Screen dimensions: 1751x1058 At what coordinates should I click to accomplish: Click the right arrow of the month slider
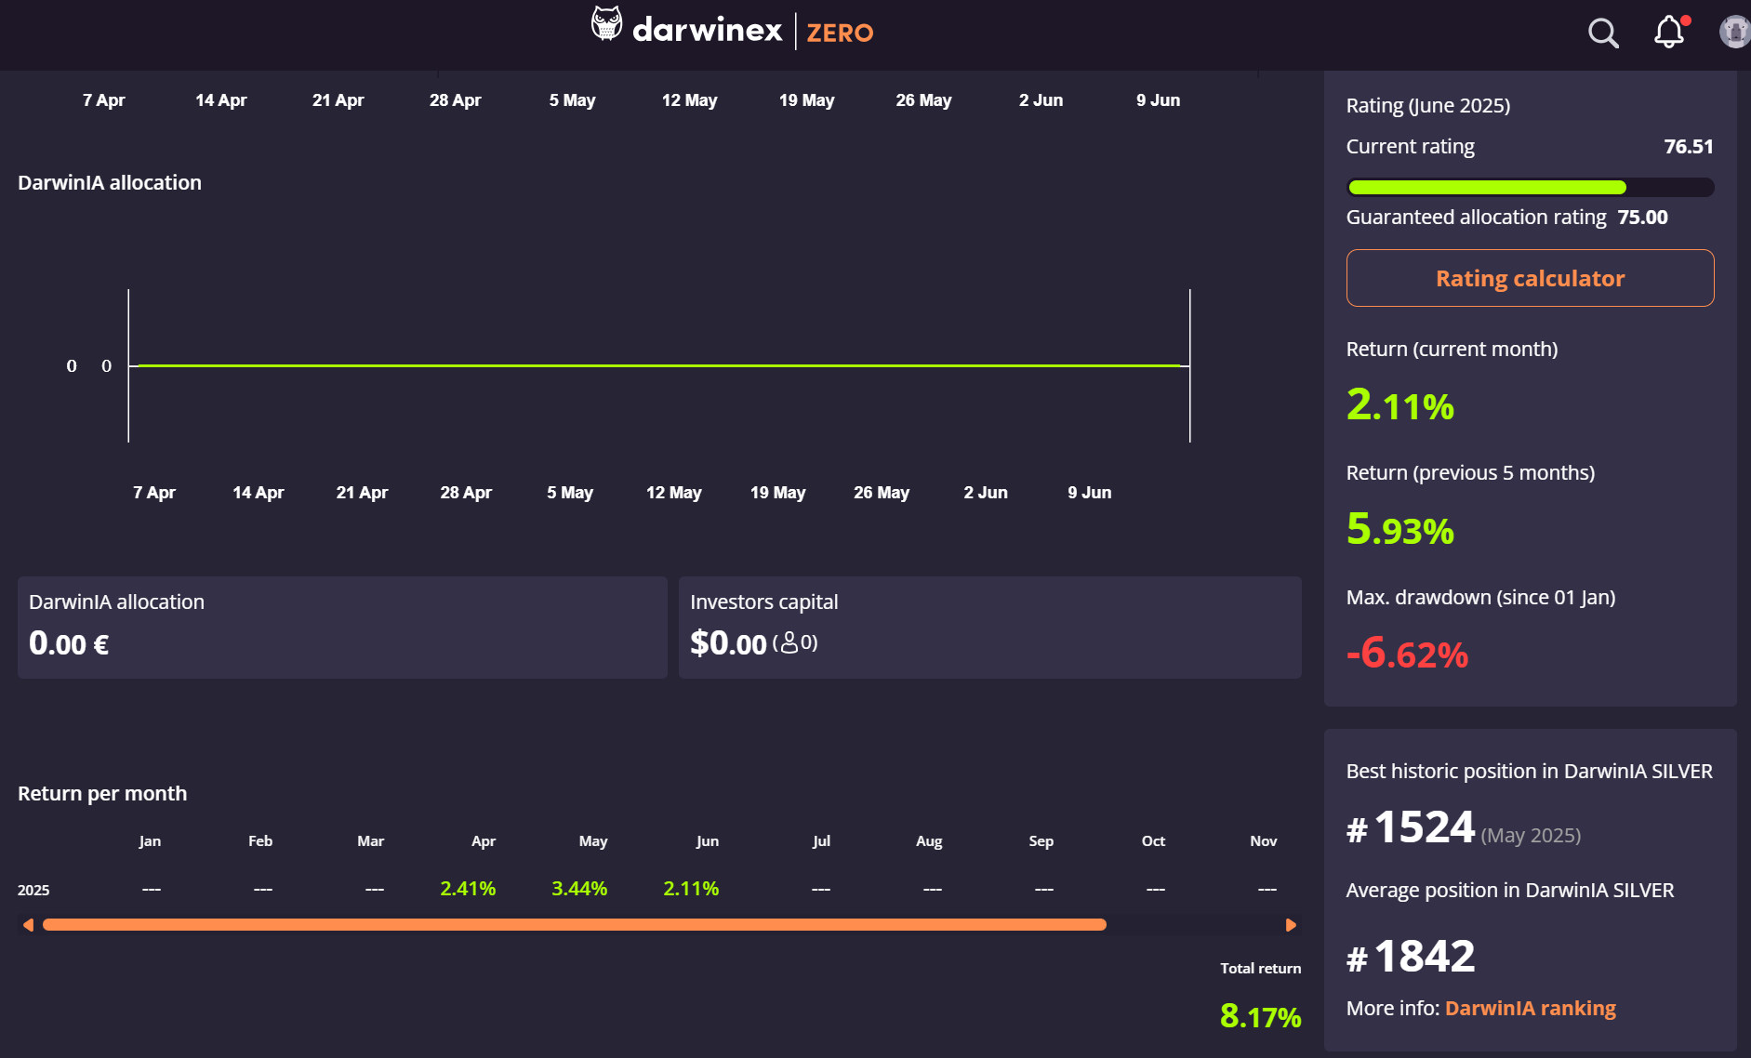(x=1291, y=924)
